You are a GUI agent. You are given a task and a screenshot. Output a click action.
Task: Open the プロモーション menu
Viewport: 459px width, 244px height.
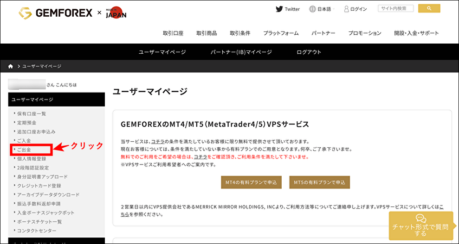[x=365, y=33]
